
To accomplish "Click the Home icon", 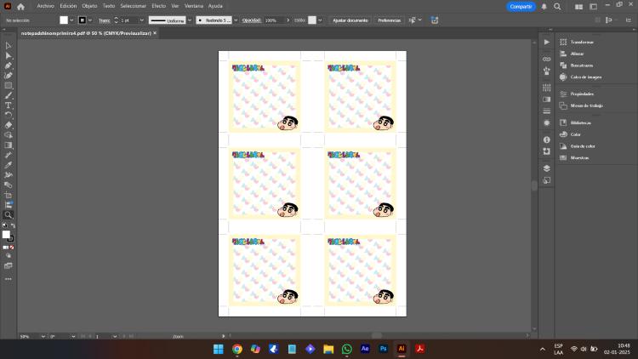I will [x=20, y=7].
